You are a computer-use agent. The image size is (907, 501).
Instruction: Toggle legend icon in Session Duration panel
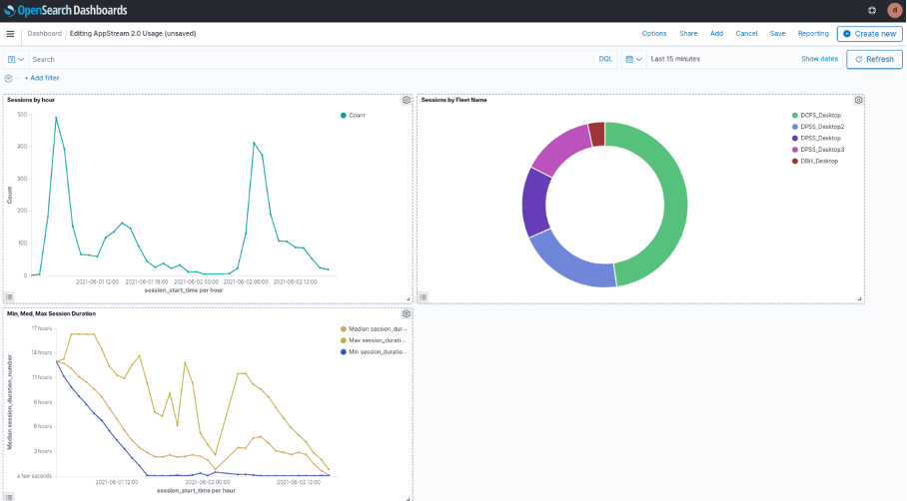(9, 496)
